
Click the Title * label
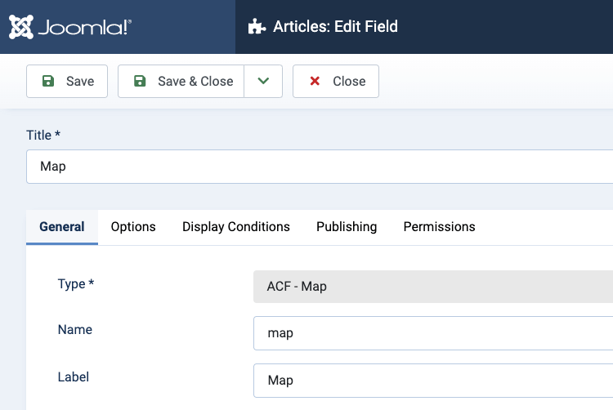tap(43, 135)
